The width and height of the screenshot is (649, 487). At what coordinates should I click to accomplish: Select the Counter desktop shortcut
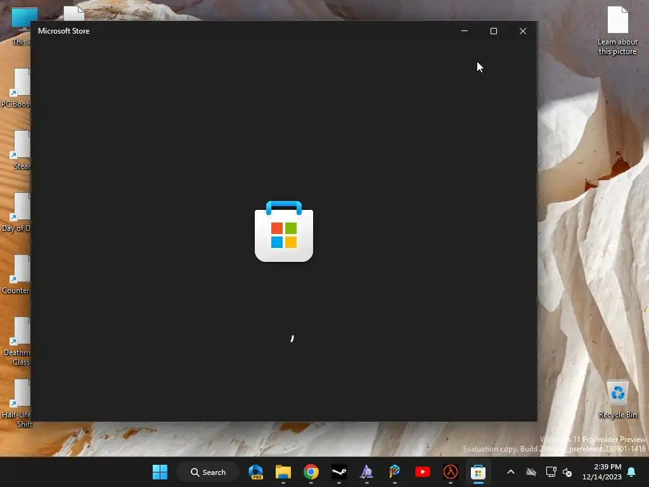pos(16,275)
